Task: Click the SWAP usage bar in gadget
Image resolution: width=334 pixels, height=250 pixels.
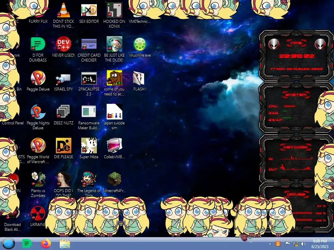Action: point(287,118)
